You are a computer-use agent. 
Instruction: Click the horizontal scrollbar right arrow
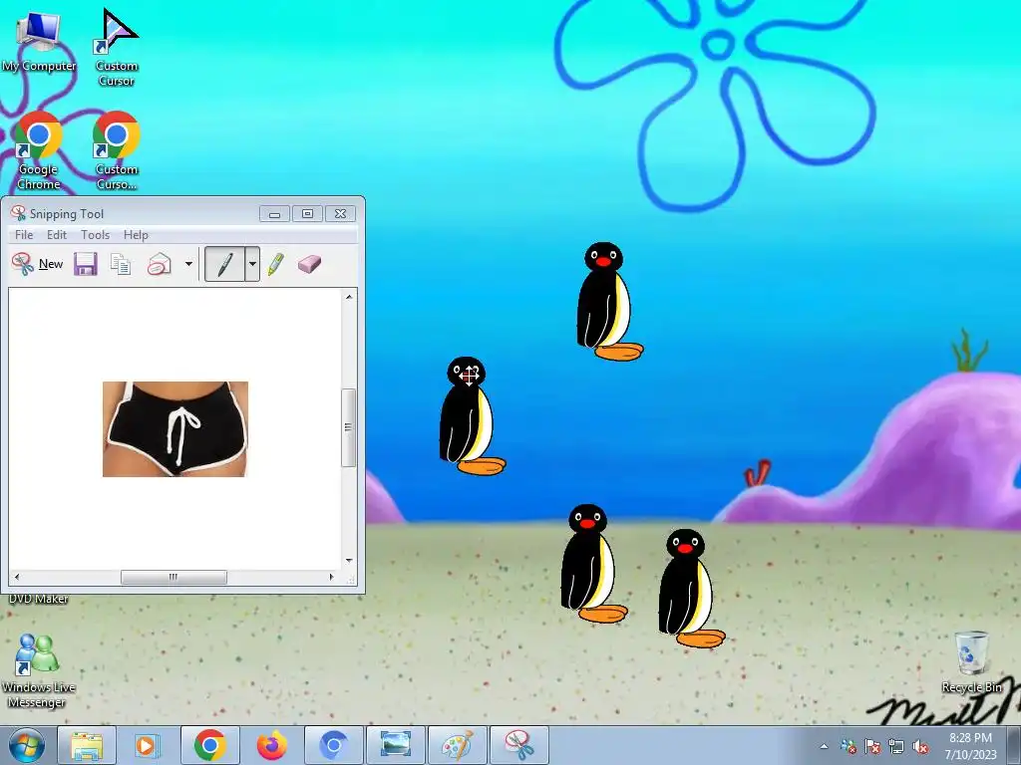[x=332, y=577]
